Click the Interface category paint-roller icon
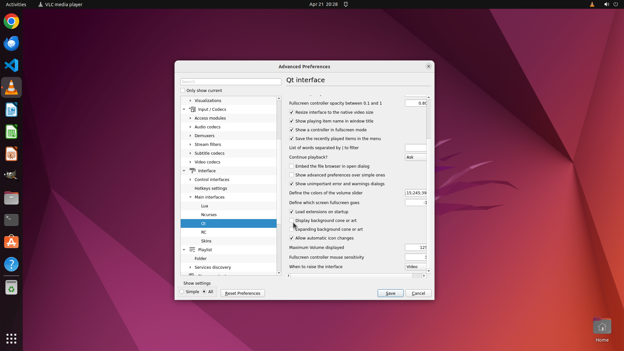 click(192, 171)
